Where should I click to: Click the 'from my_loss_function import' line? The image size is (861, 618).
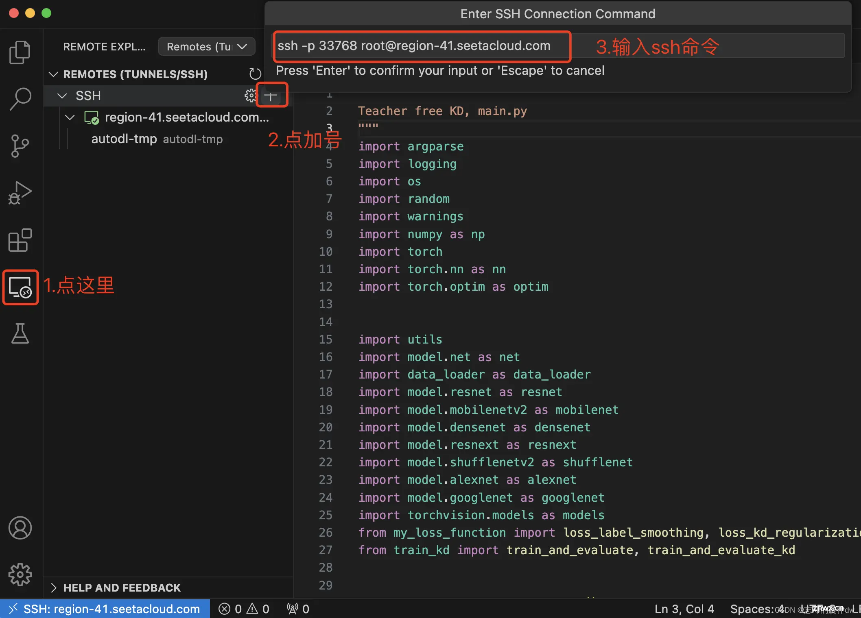[x=610, y=533]
